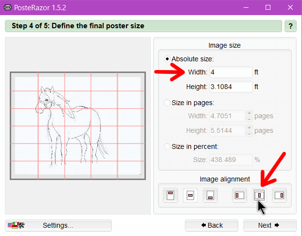Click the absolute Height field showing 3.1084
Screen dimensions: 302x236
(231, 87)
